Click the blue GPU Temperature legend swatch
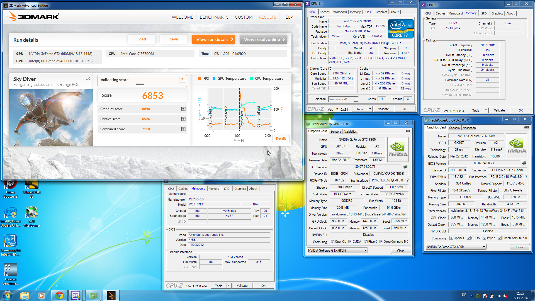This screenshot has width=535, height=301. (214, 79)
